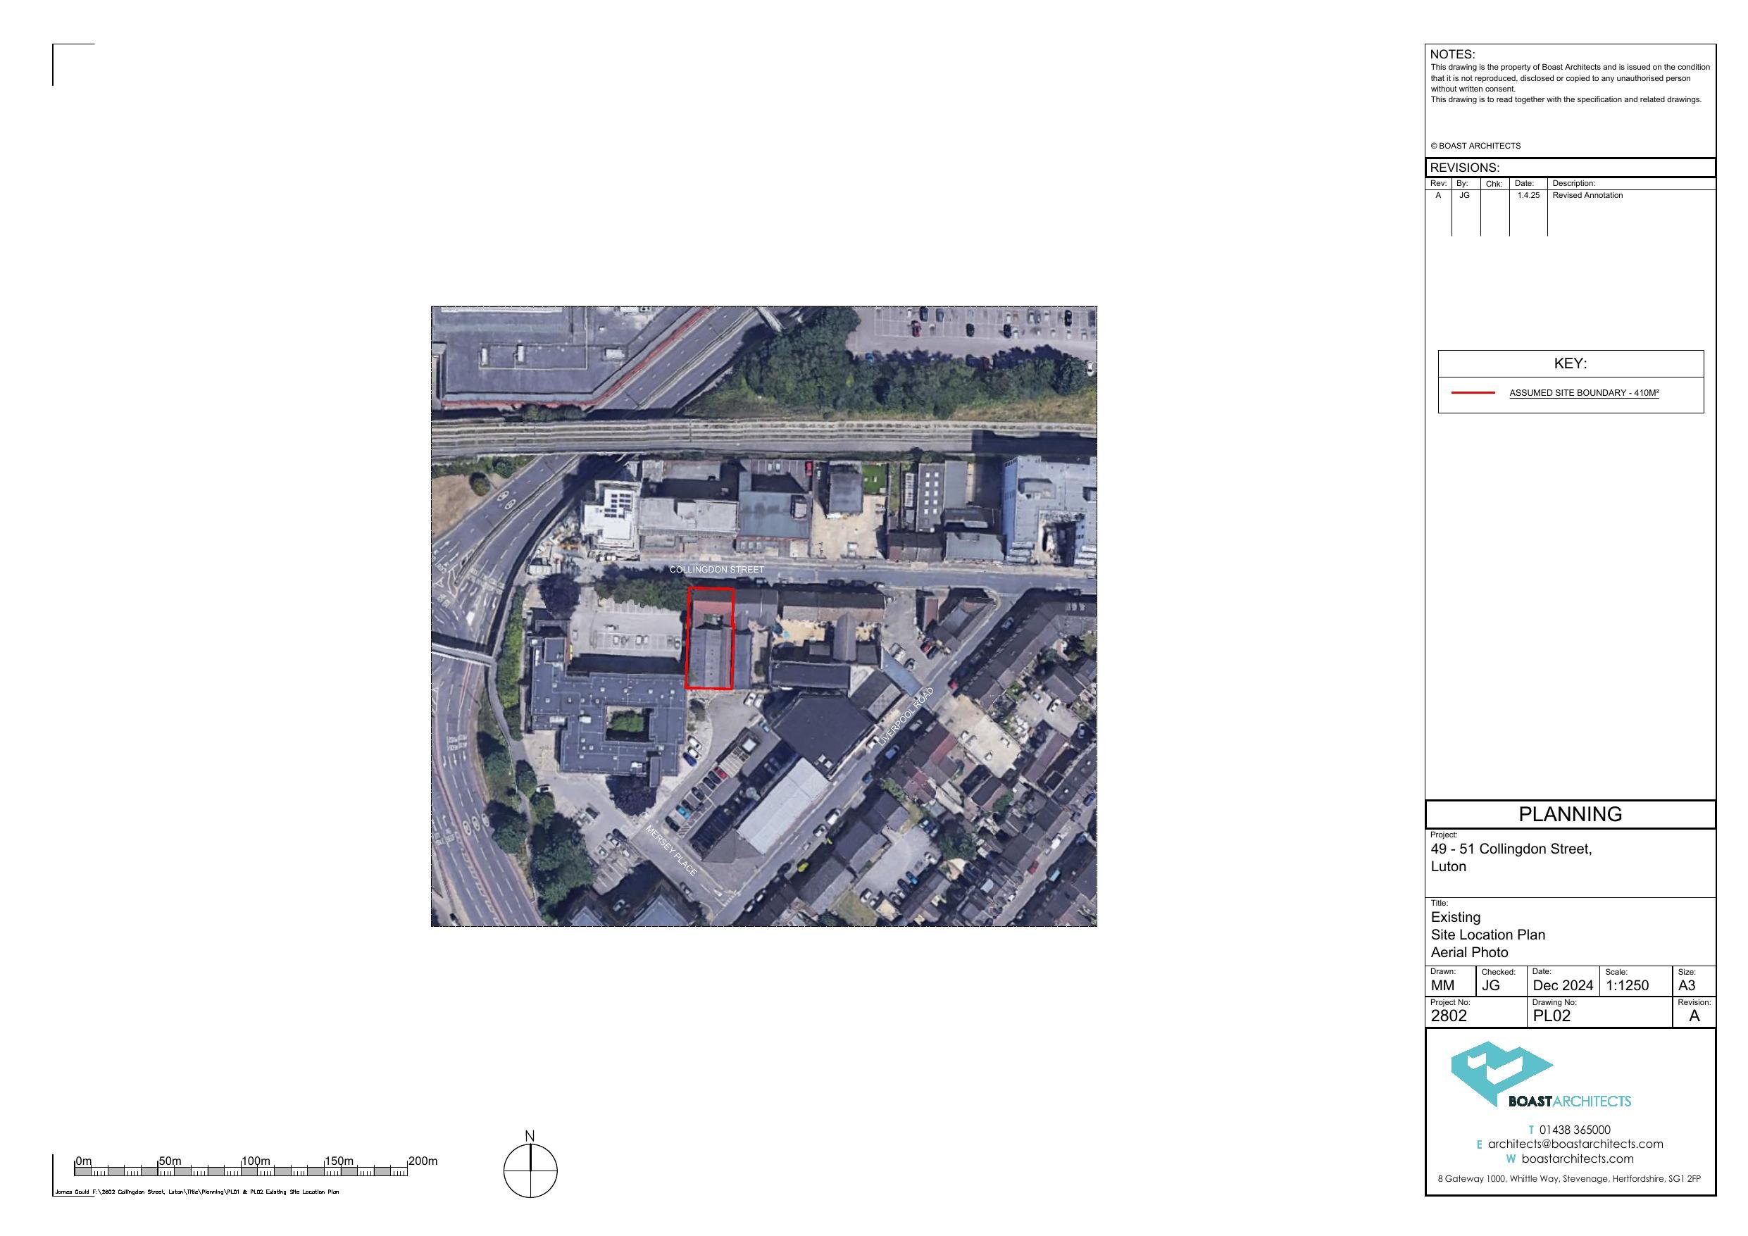Click the boastarchitects.com website link
This screenshot has width=1748, height=1236.
coord(1577,1159)
